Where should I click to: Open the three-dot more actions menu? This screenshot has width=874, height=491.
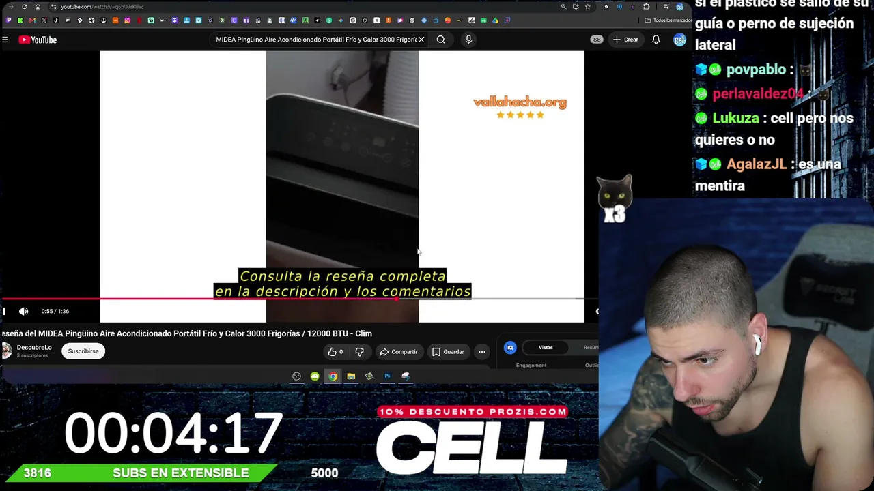[x=482, y=352]
